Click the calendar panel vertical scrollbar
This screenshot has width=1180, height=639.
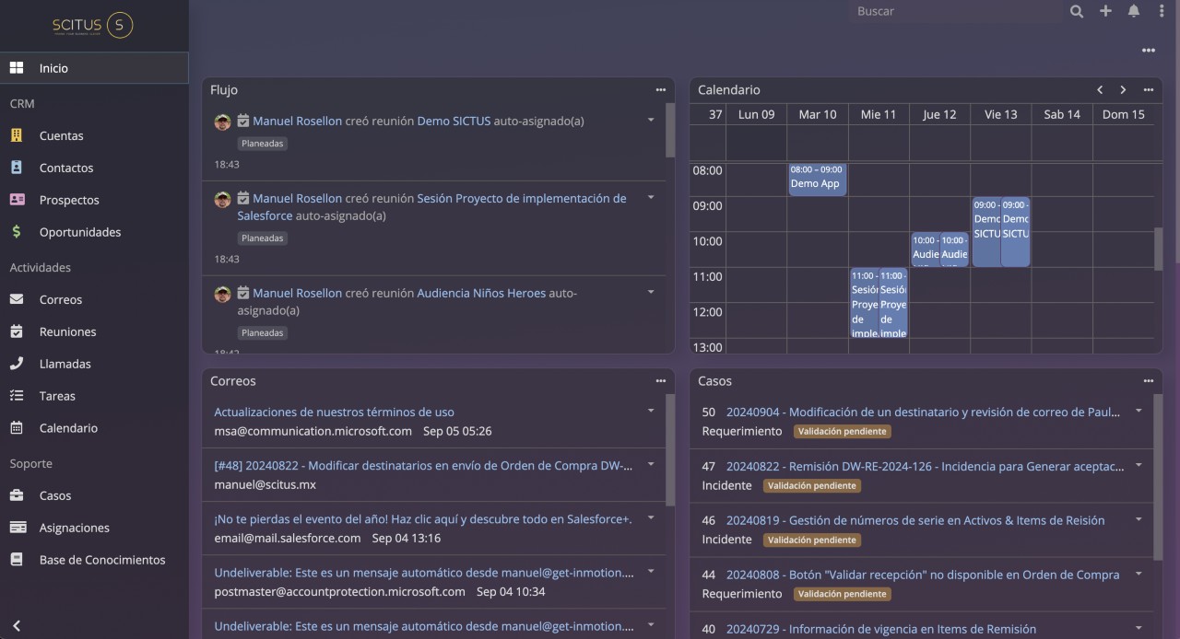(x=1158, y=249)
